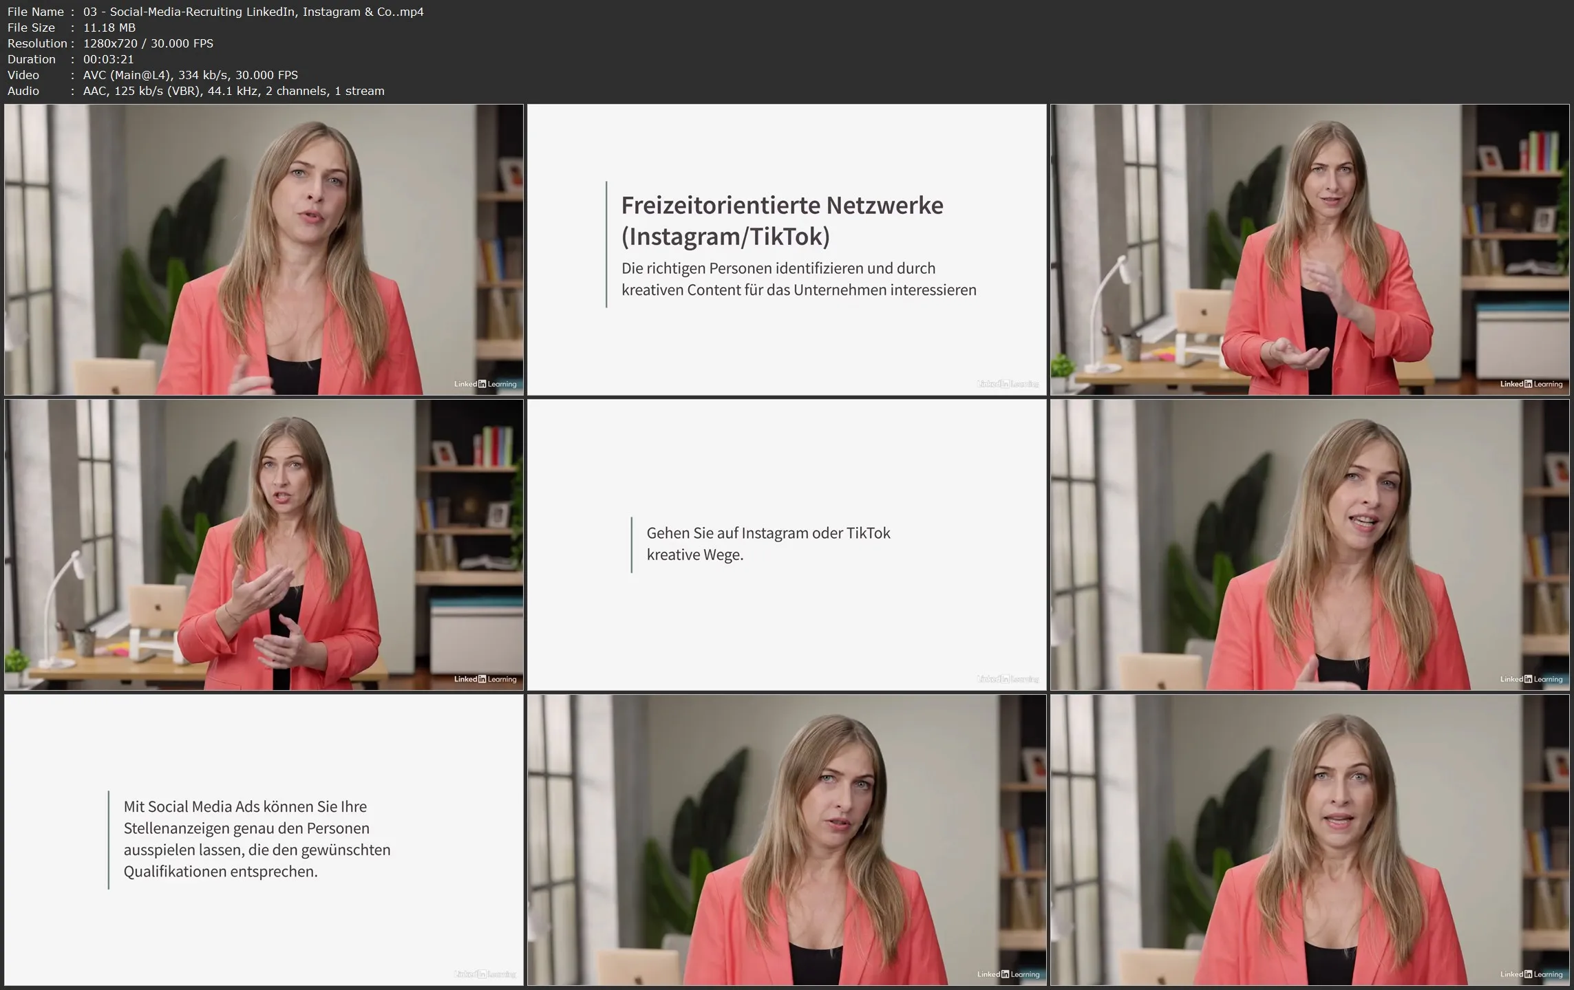Open the 'Mit Social Media Ads' slide thumbnail

click(264, 840)
